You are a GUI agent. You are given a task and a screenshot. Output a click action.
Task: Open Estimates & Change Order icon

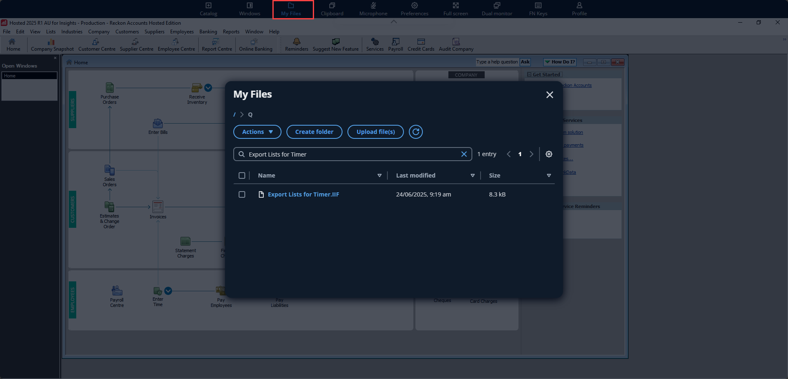[x=110, y=215]
